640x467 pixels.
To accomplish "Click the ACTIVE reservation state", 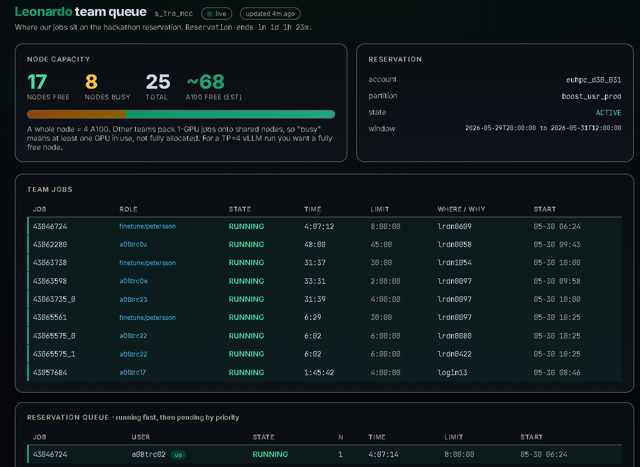I will (609, 113).
